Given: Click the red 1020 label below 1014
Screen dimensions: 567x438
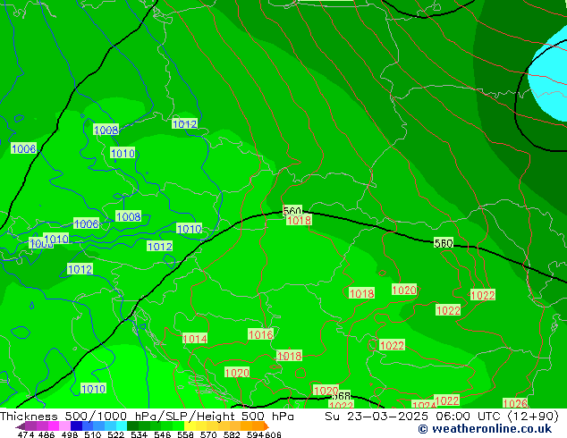Looking at the screenshot, I should click(x=237, y=373).
